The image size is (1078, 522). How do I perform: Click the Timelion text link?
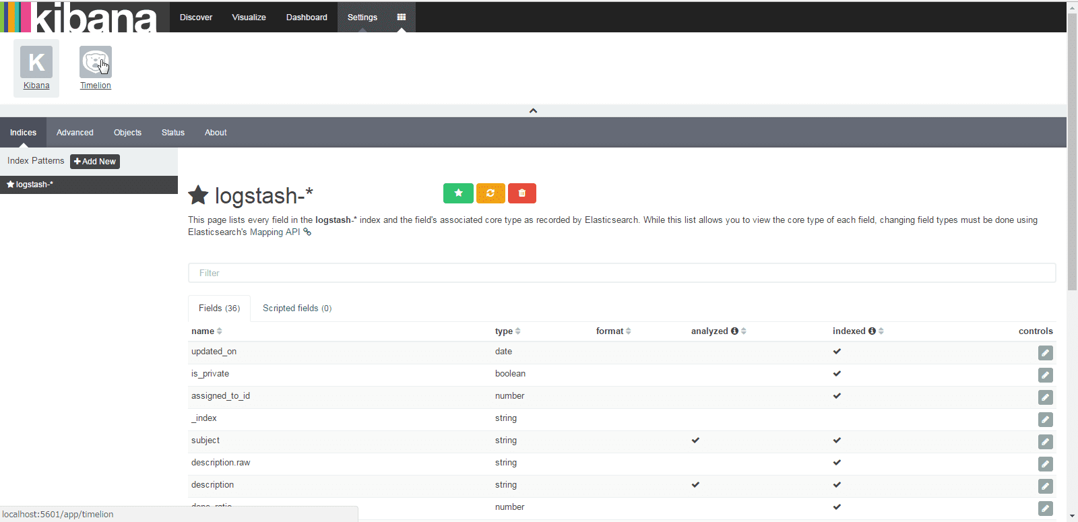click(96, 86)
